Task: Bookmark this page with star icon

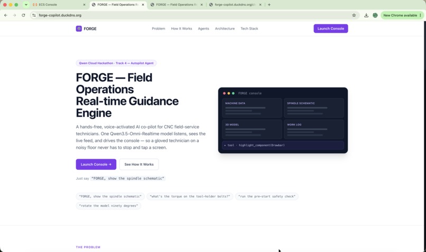Action: [x=354, y=15]
